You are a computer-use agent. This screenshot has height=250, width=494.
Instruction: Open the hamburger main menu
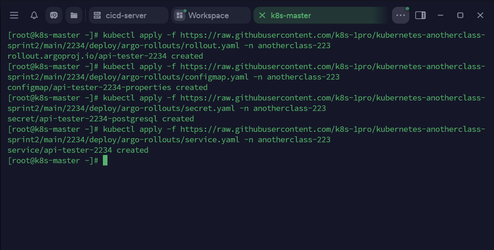tap(14, 15)
